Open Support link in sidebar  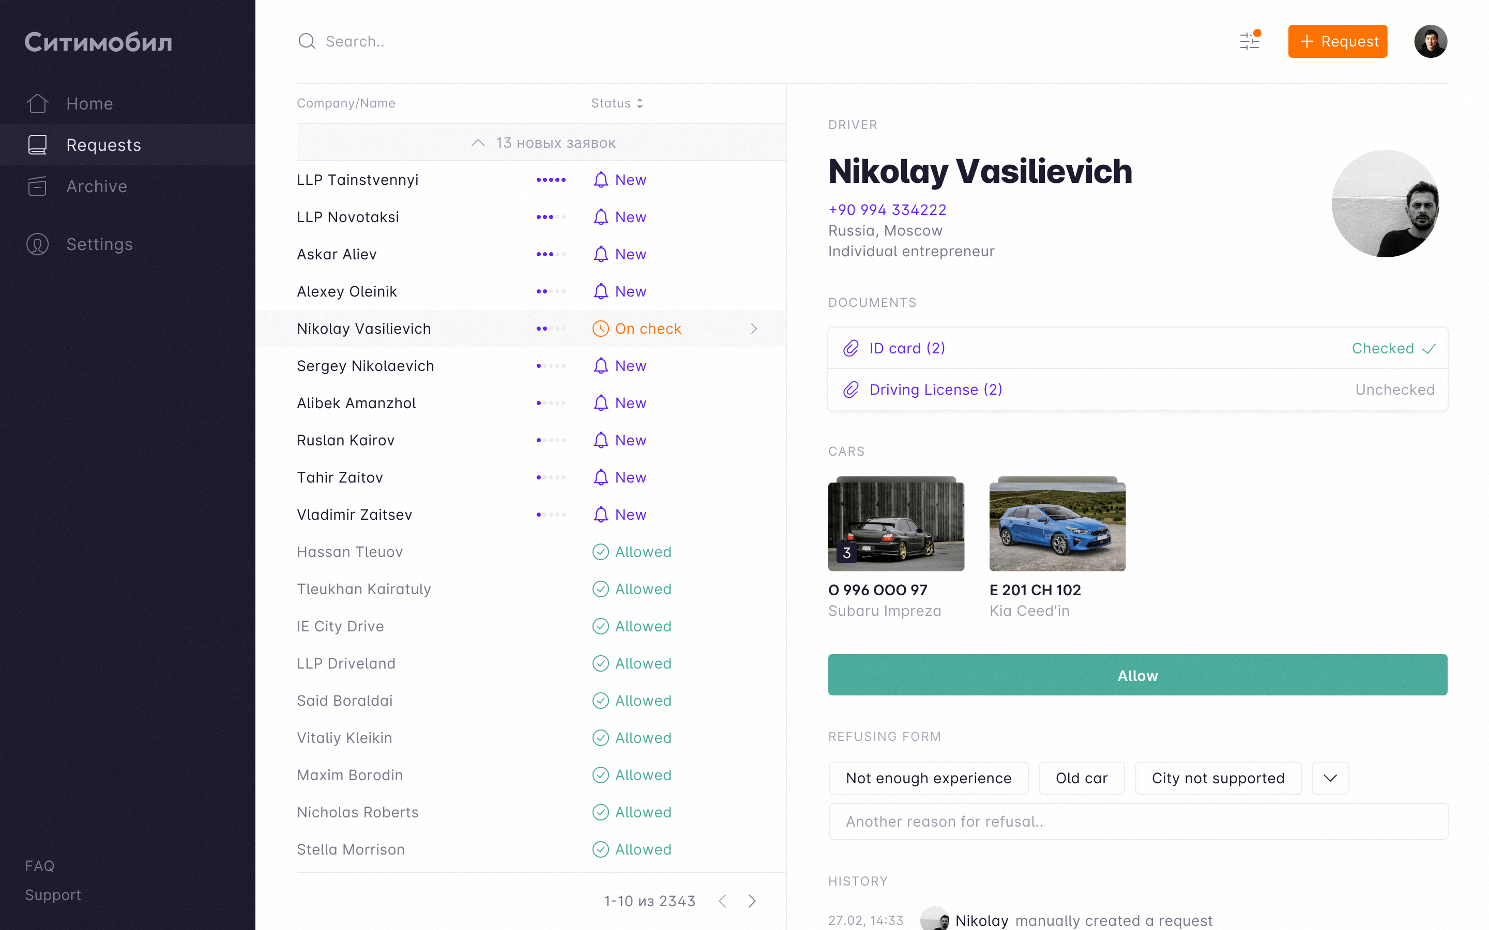click(53, 895)
